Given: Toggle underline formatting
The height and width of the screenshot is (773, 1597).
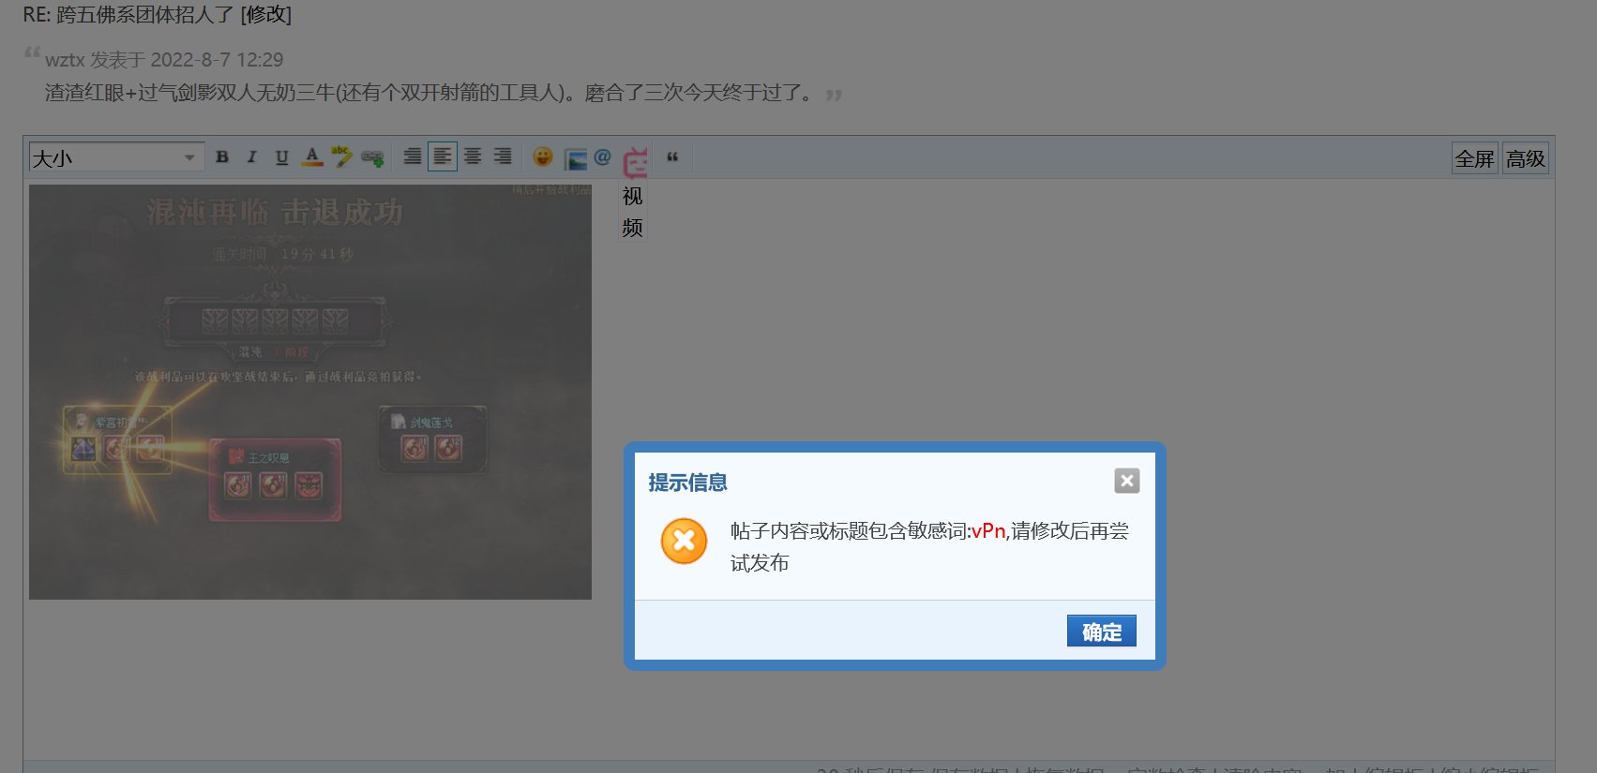Looking at the screenshot, I should (281, 156).
